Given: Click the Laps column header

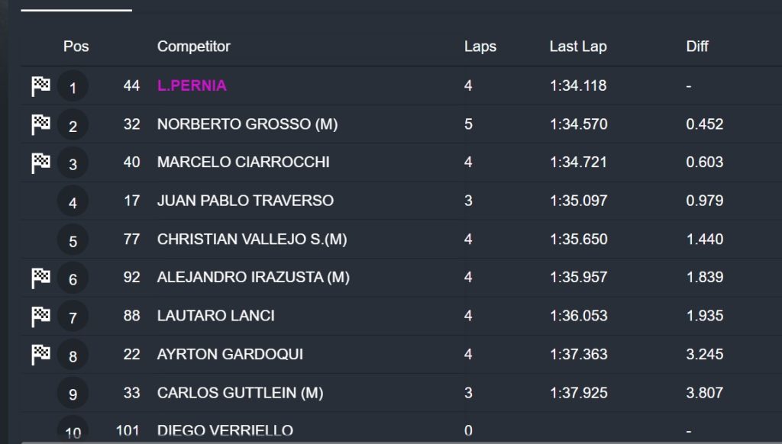Looking at the screenshot, I should click(x=480, y=47).
